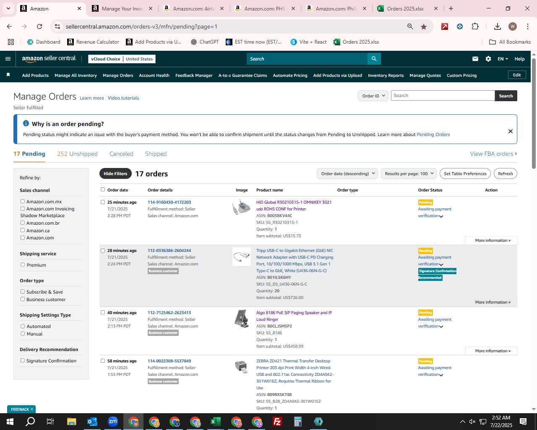Open Excel from the taskbar
Image resolution: width=537 pixels, height=430 pixels.
[x=216, y=422]
